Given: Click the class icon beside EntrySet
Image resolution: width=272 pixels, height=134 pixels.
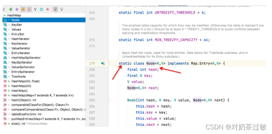Looking at the screenshot, I should (5, 34).
